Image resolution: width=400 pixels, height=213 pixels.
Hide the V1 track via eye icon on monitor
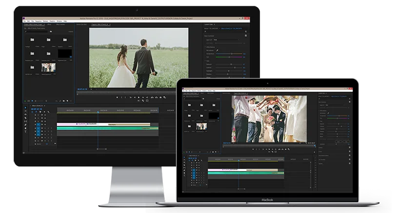(45, 125)
